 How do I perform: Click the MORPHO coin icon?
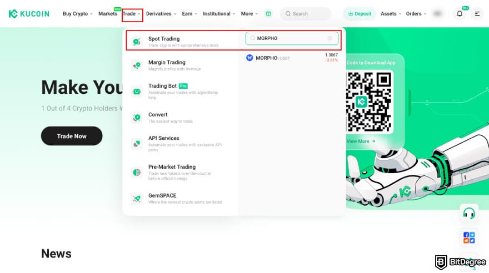coord(250,58)
